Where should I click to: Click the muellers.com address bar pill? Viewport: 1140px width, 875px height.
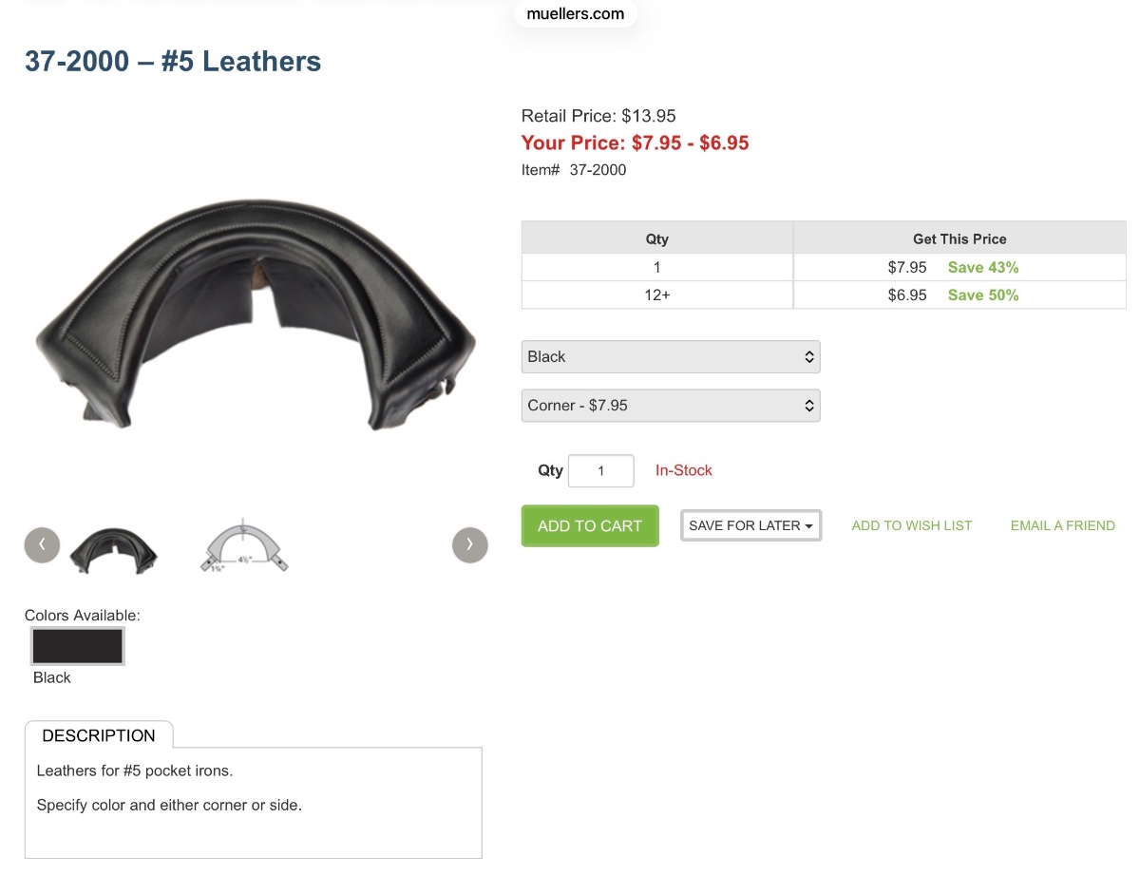click(576, 14)
